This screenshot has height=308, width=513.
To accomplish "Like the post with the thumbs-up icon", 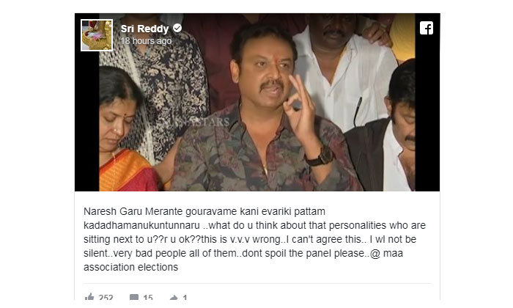I will pyautogui.click(x=89, y=297).
